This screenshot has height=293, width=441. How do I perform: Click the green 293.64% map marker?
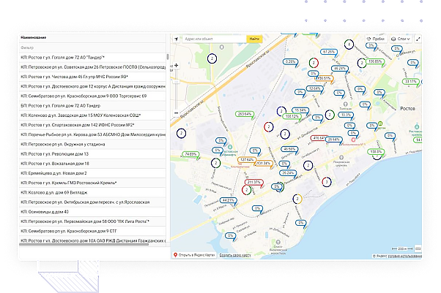(245, 115)
